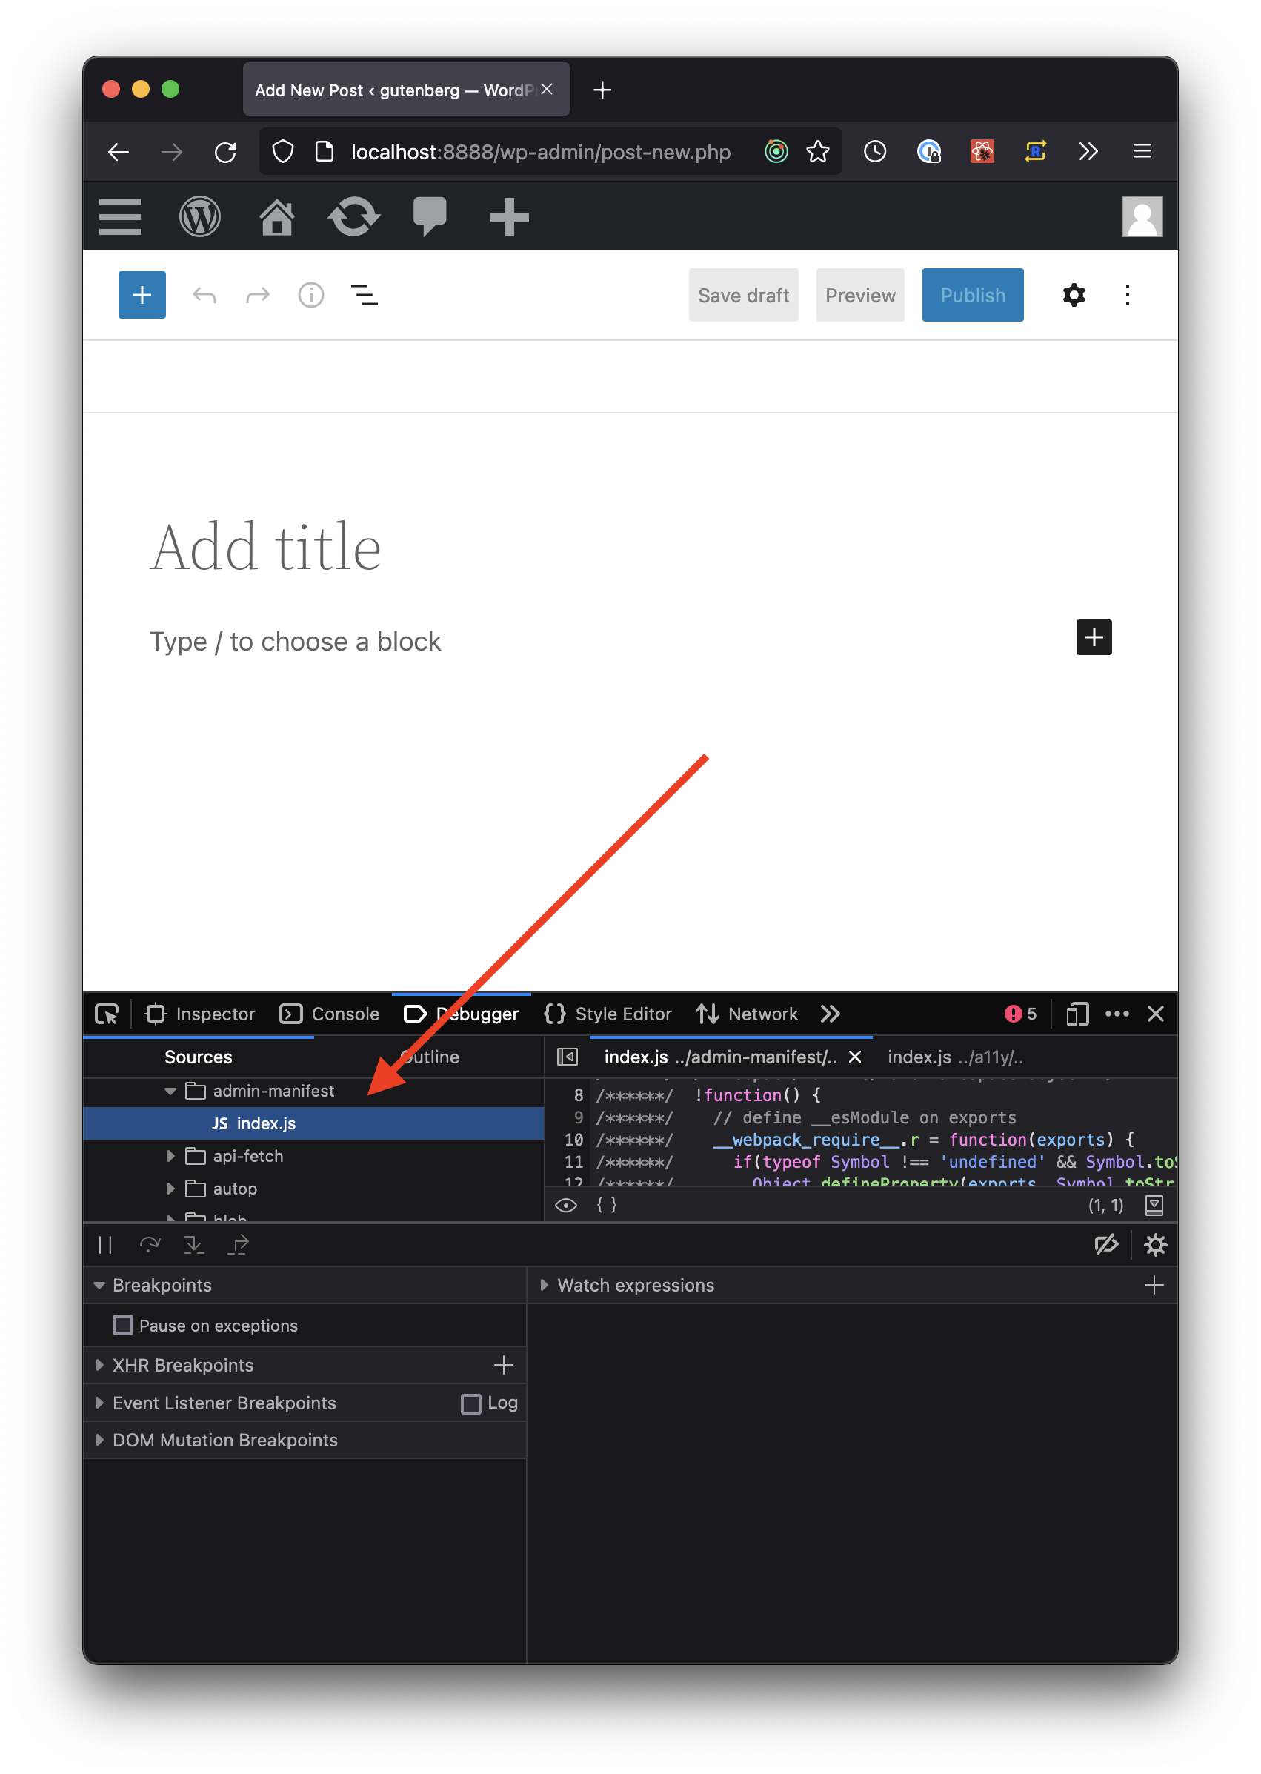This screenshot has height=1774, width=1261.
Task: Go to site home icon
Action: [276, 216]
